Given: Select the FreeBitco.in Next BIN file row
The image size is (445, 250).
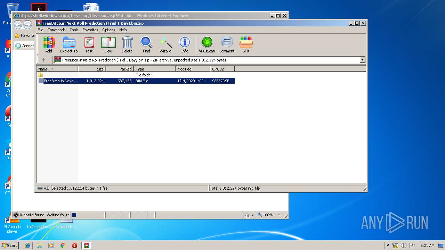Looking at the screenshot, I should click(136, 81).
